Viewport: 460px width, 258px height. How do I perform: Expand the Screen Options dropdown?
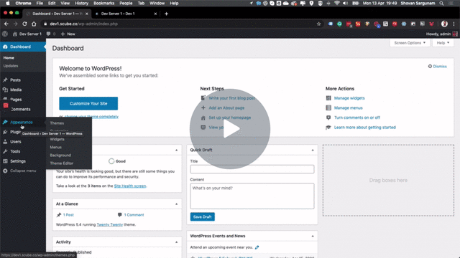(410, 43)
